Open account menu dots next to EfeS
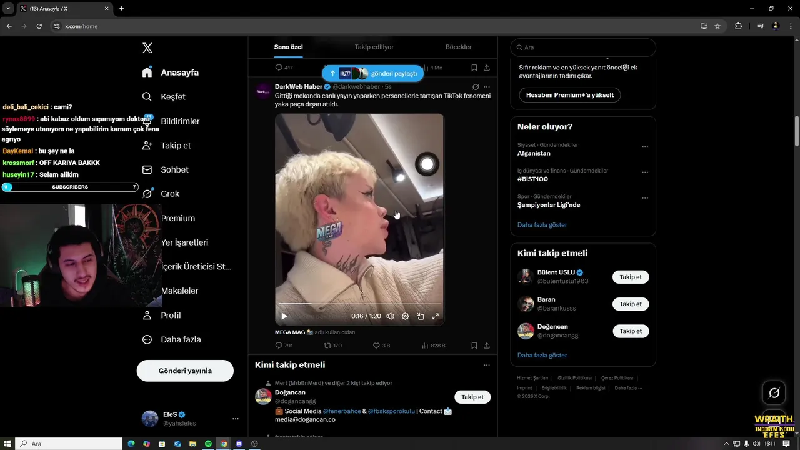 [x=235, y=419]
